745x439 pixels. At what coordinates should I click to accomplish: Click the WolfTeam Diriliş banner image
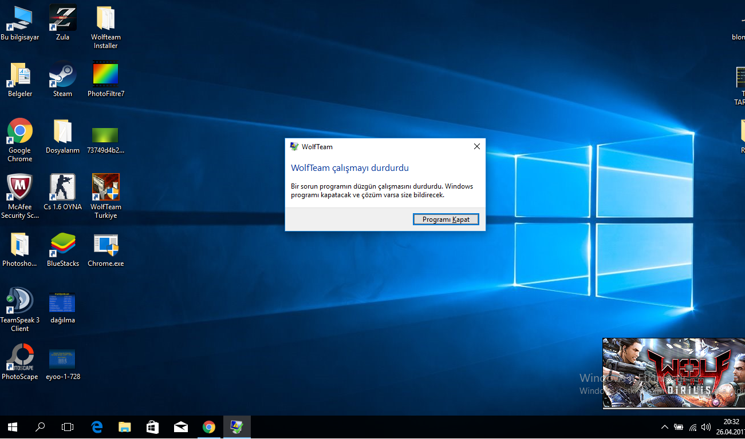673,373
